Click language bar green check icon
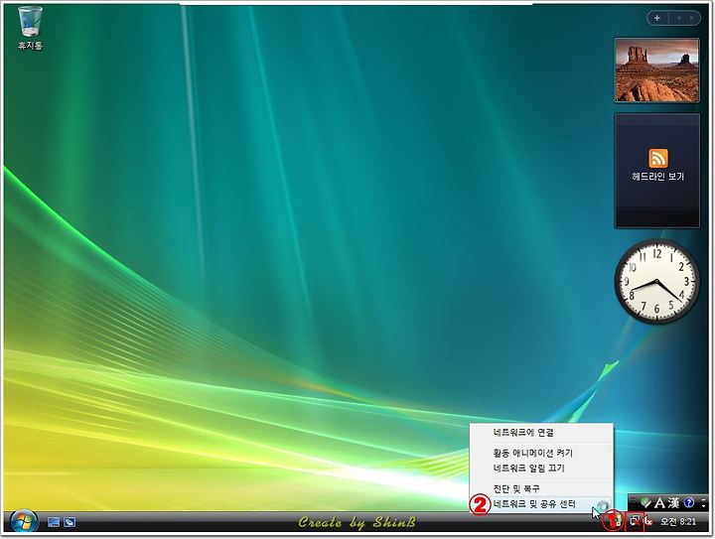715x539 pixels. pyautogui.click(x=645, y=503)
